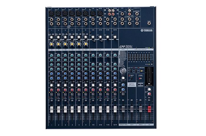
Task: Adjust the channel 1 GAIN knob
Action: pos(51,37)
